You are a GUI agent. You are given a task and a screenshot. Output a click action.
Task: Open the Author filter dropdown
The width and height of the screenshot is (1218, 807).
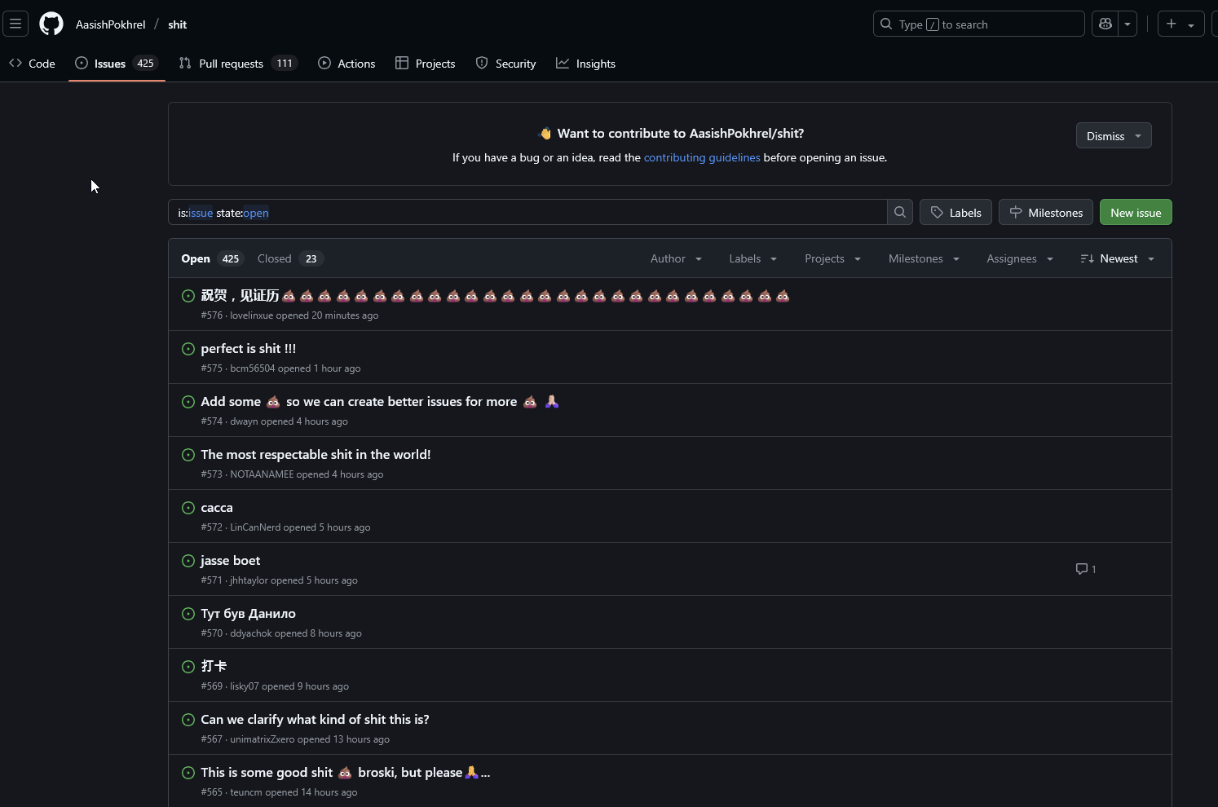pyautogui.click(x=675, y=258)
